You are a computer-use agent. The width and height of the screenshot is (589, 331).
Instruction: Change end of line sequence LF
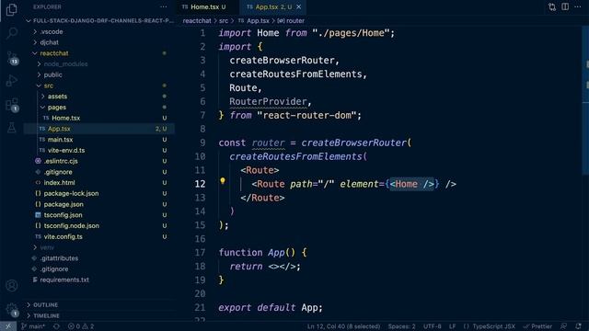pyautogui.click(x=452, y=326)
